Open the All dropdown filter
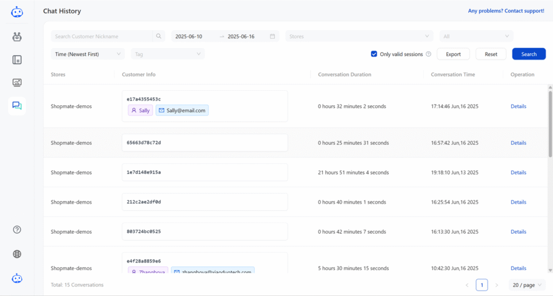The height and width of the screenshot is (296, 553). pyautogui.click(x=476, y=36)
